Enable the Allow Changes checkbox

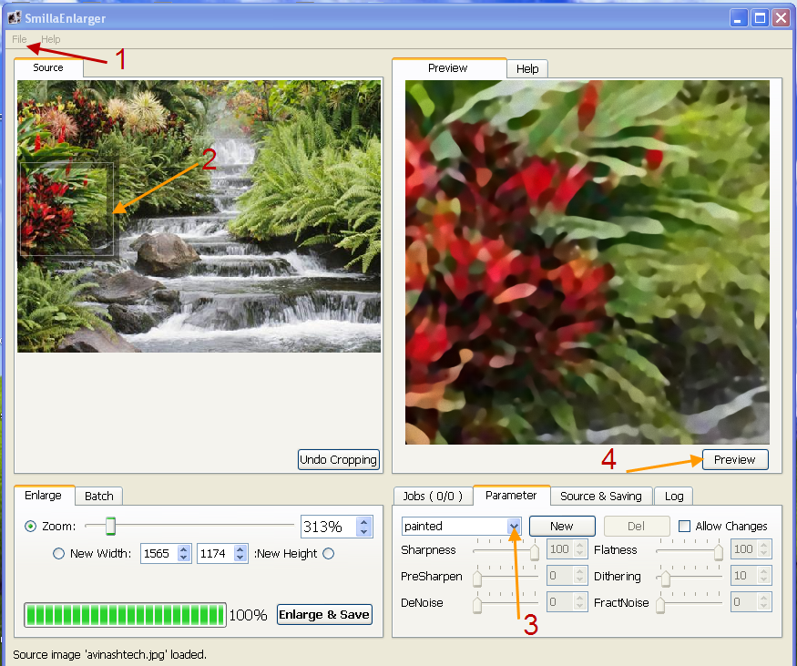click(x=685, y=527)
